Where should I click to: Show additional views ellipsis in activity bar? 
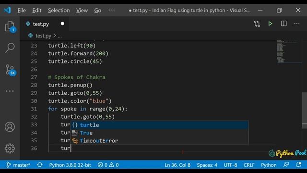(x=10, y=91)
